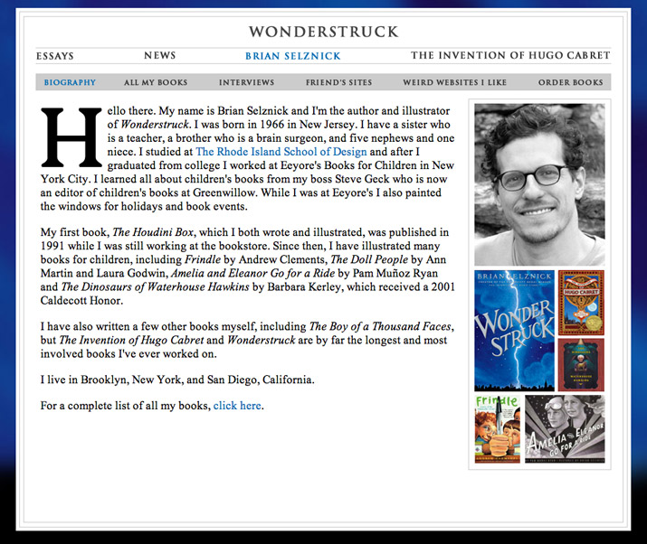This screenshot has width=647, height=544.
Task: Open the All My Books tab
Action: pos(156,82)
